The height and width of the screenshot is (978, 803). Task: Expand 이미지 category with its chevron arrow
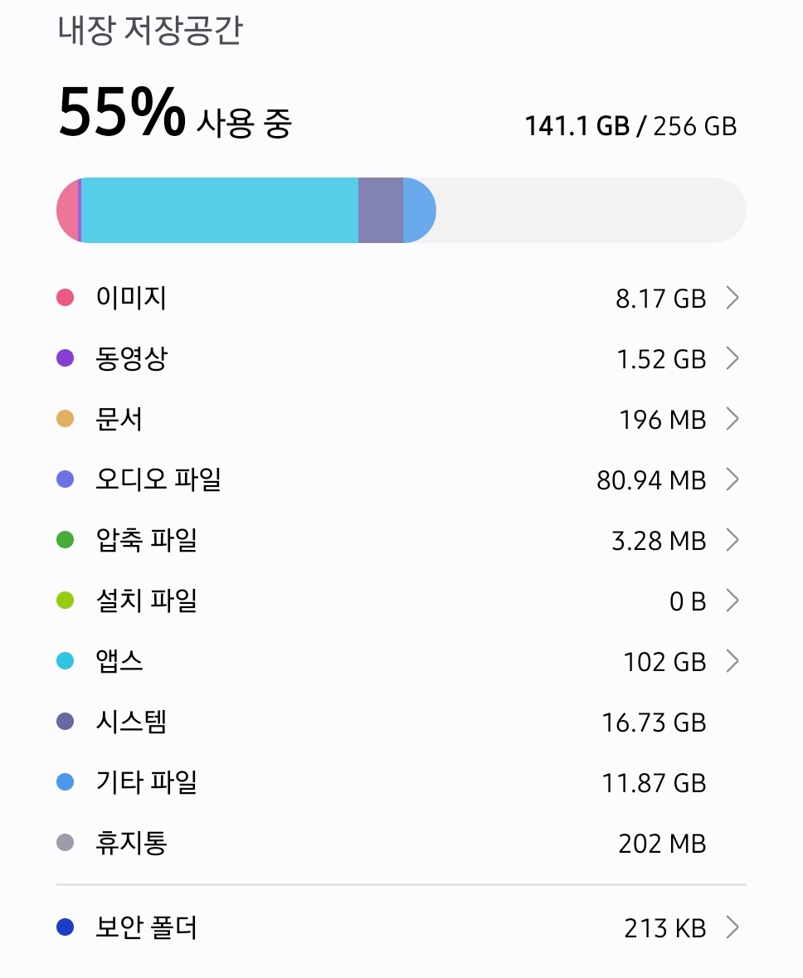732,298
